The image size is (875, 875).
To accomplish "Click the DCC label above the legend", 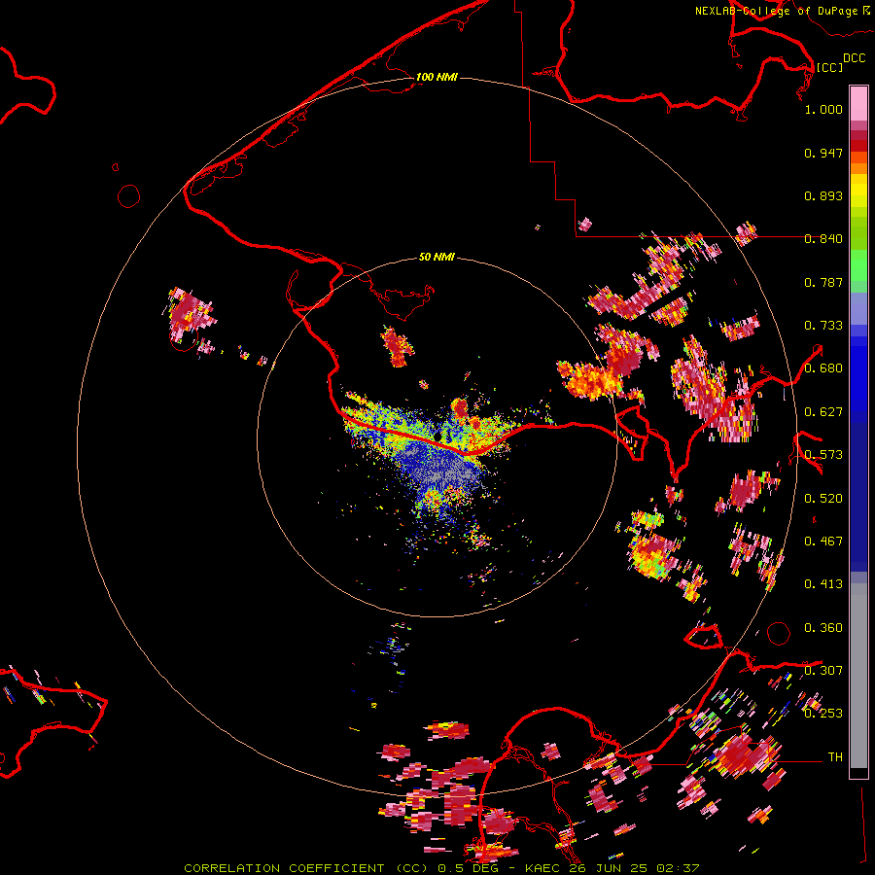I will click(854, 58).
